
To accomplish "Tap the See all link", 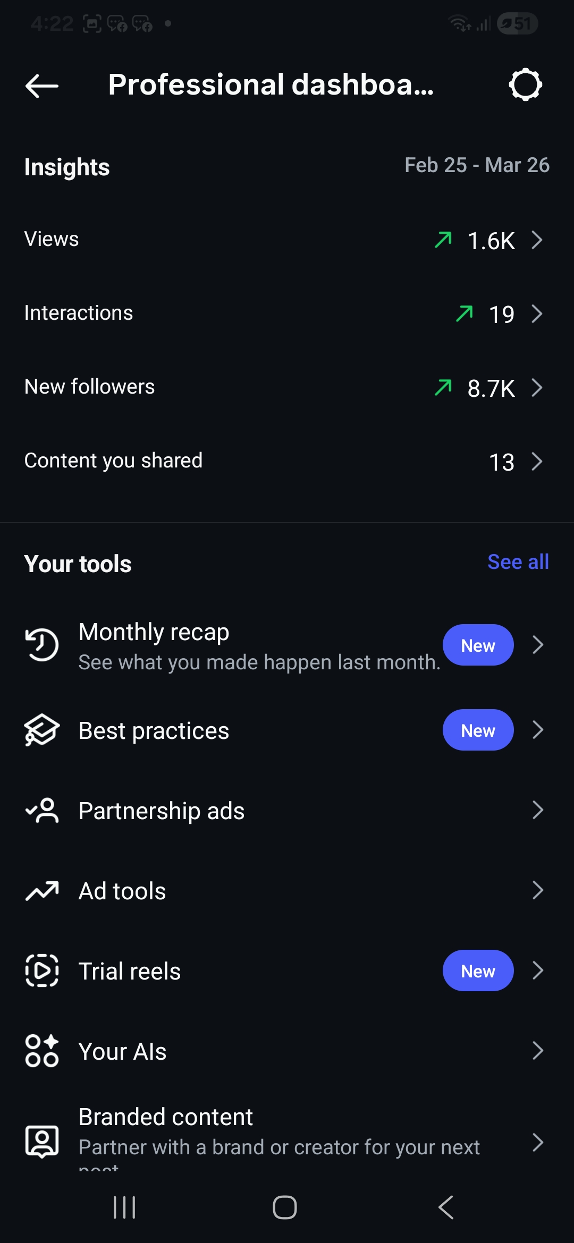I will point(518,562).
